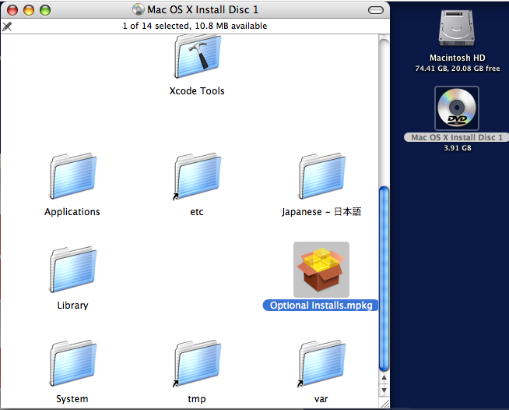Viewport: 509px width, 410px height.
Task: Click the Library folder label
Action: click(x=72, y=306)
